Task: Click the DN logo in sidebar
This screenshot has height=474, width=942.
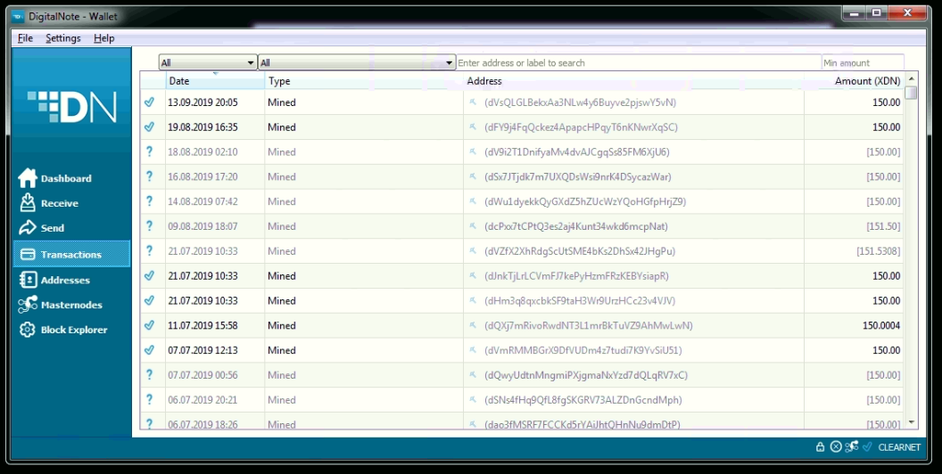Action: [71, 107]
